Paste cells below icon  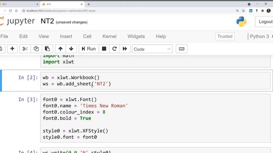[47, 49]
